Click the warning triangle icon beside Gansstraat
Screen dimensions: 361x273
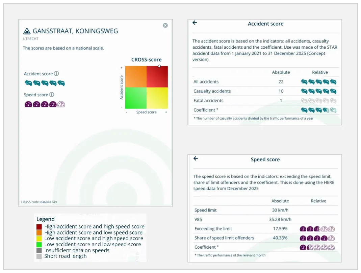(27, 31)
